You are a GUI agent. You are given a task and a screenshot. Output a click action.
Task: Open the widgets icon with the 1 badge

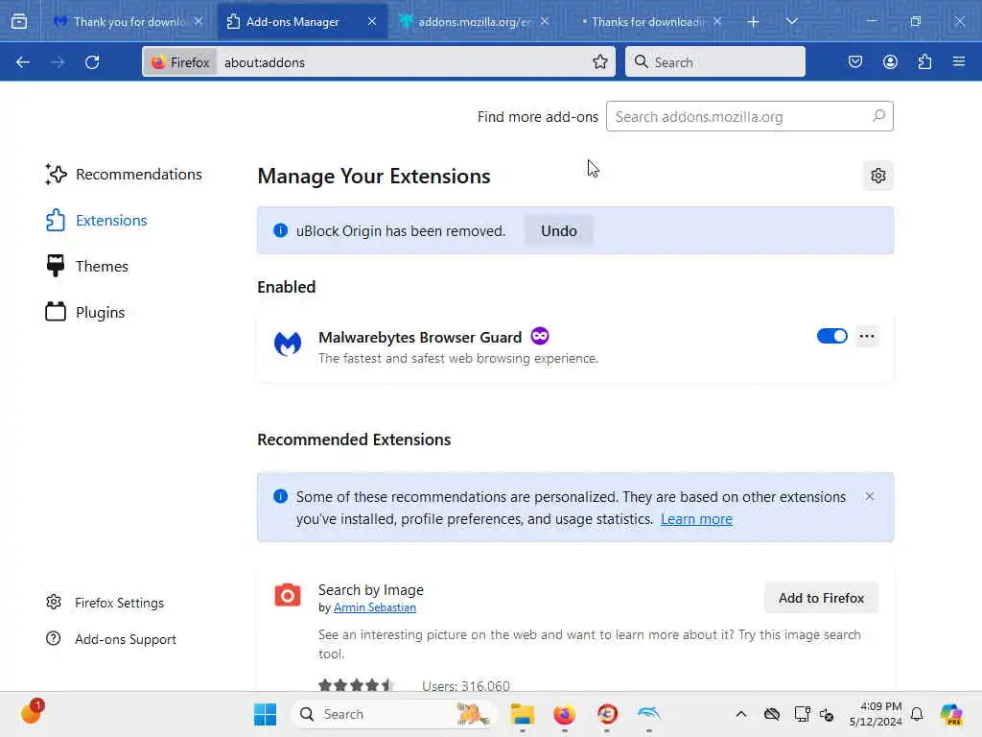32,712
